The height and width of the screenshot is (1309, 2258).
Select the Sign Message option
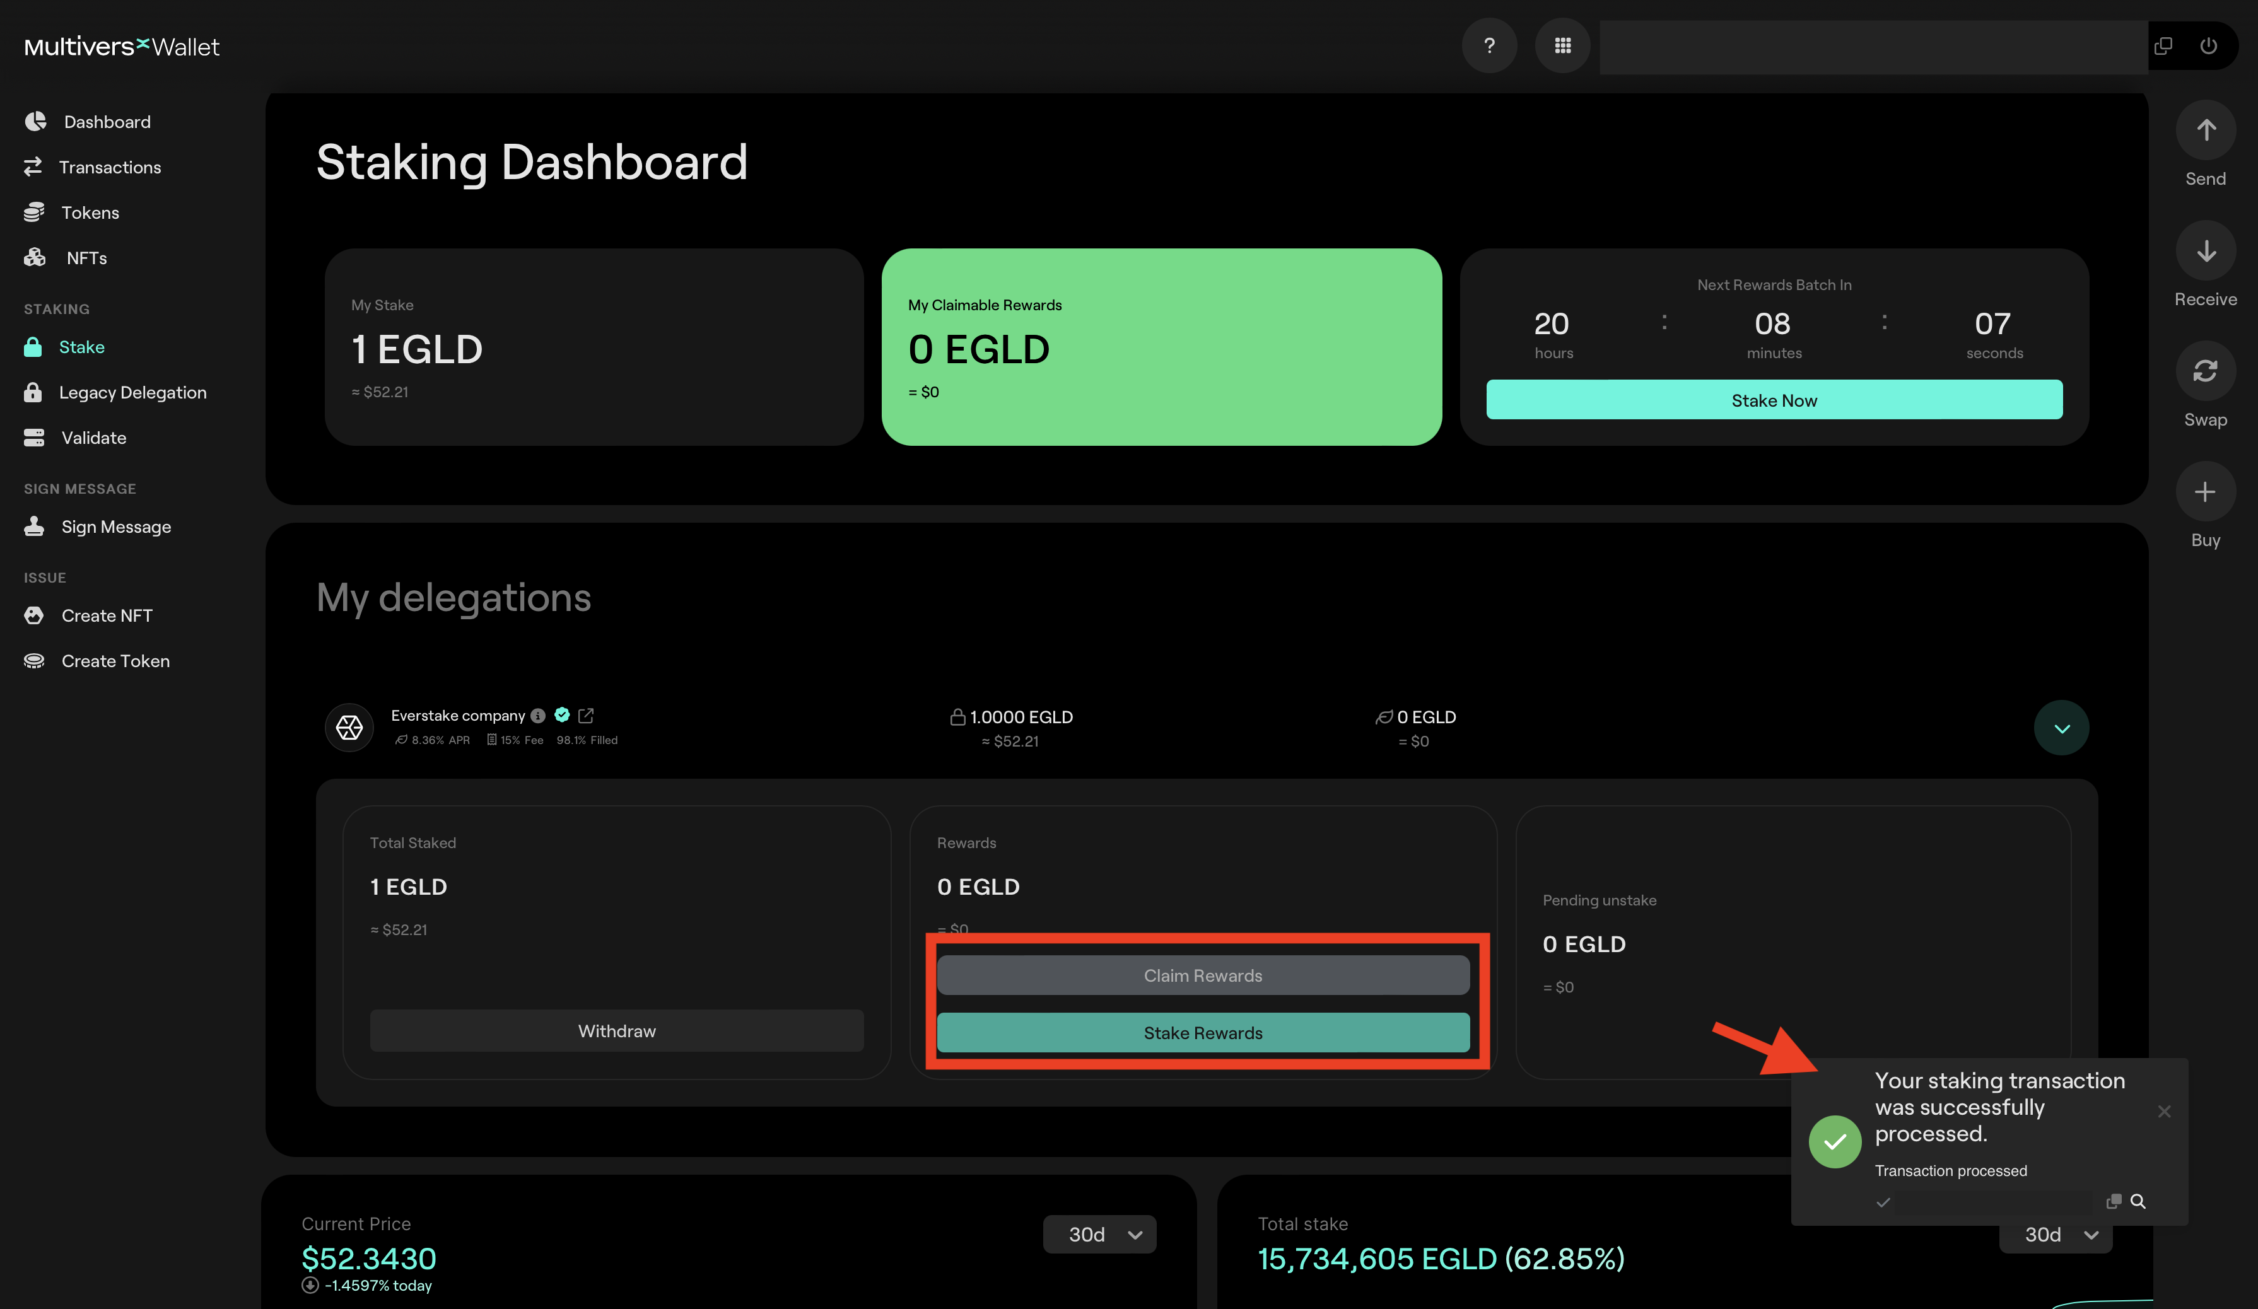[x=34, y=526]
